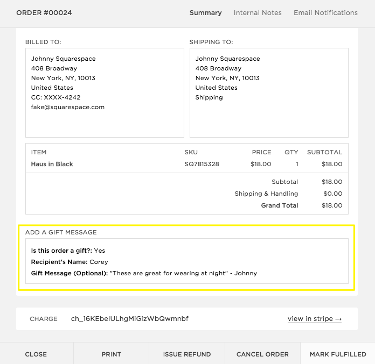Click the fake@squarespace.com email address
The width and height of the screenshot is (375, 364).
coord(68,107)
